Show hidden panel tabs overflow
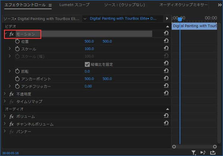The width and height of the screenshot is (223, 156). pyautogui.click(x=220, y=5)
